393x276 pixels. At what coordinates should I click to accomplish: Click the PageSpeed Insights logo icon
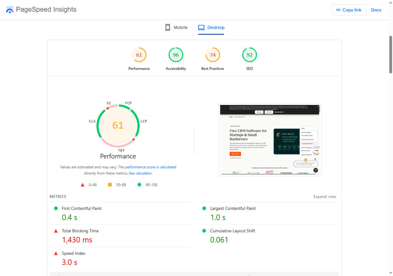[10, 10]
